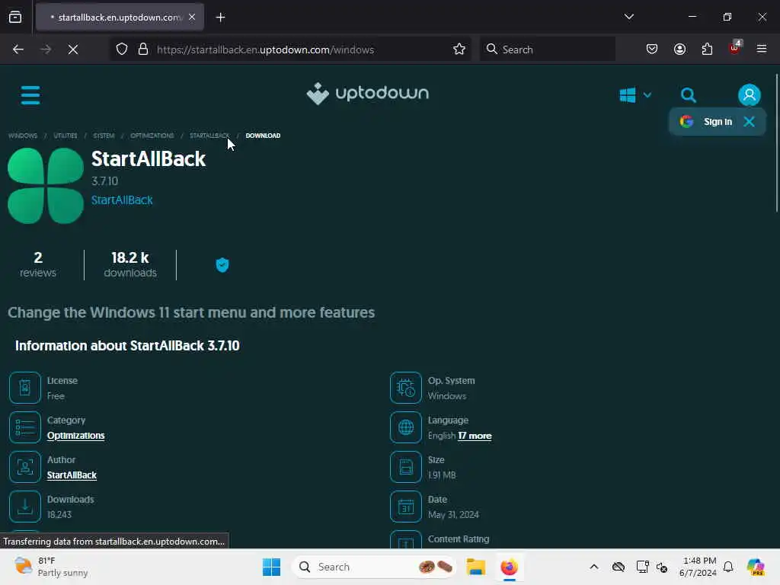
Task: Click the Uptodown logo
Action: point(368,94)
